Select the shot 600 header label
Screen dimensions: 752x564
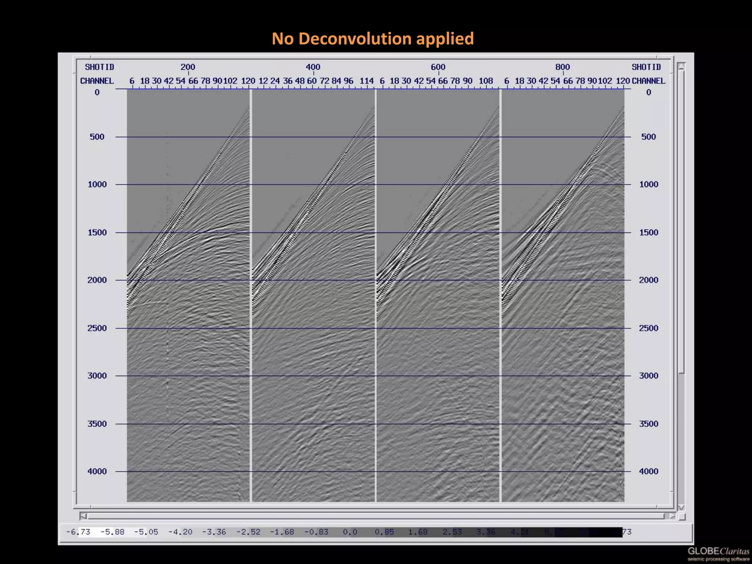[438, 67]
